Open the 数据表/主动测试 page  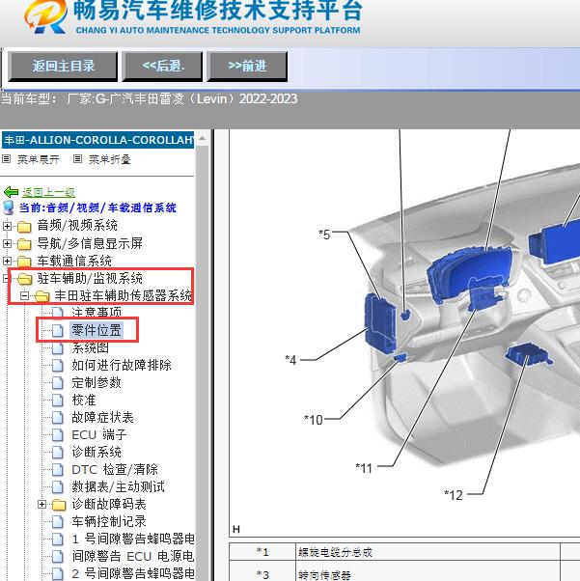pos(119,486)
